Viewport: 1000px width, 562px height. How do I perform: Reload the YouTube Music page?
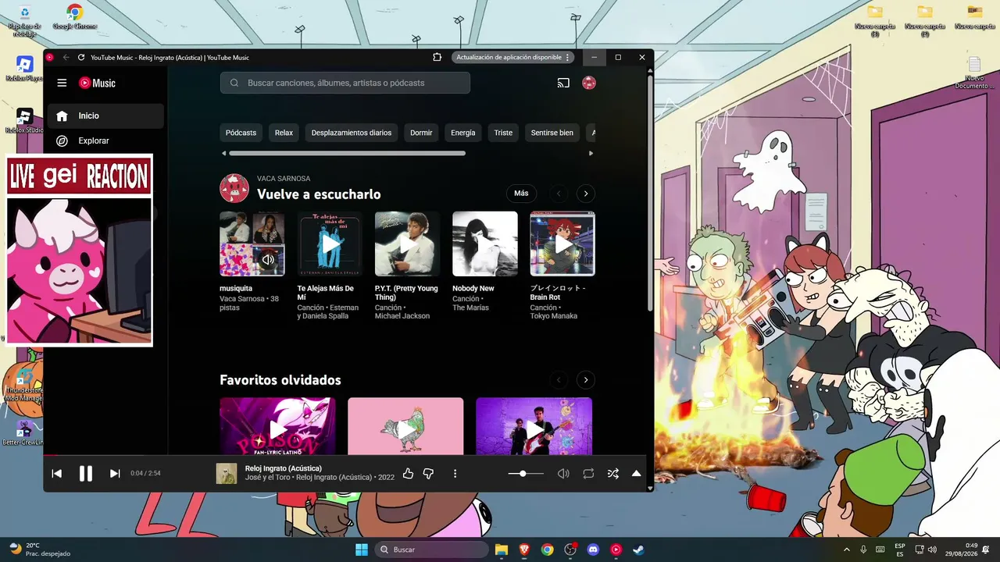coord(81,57)
